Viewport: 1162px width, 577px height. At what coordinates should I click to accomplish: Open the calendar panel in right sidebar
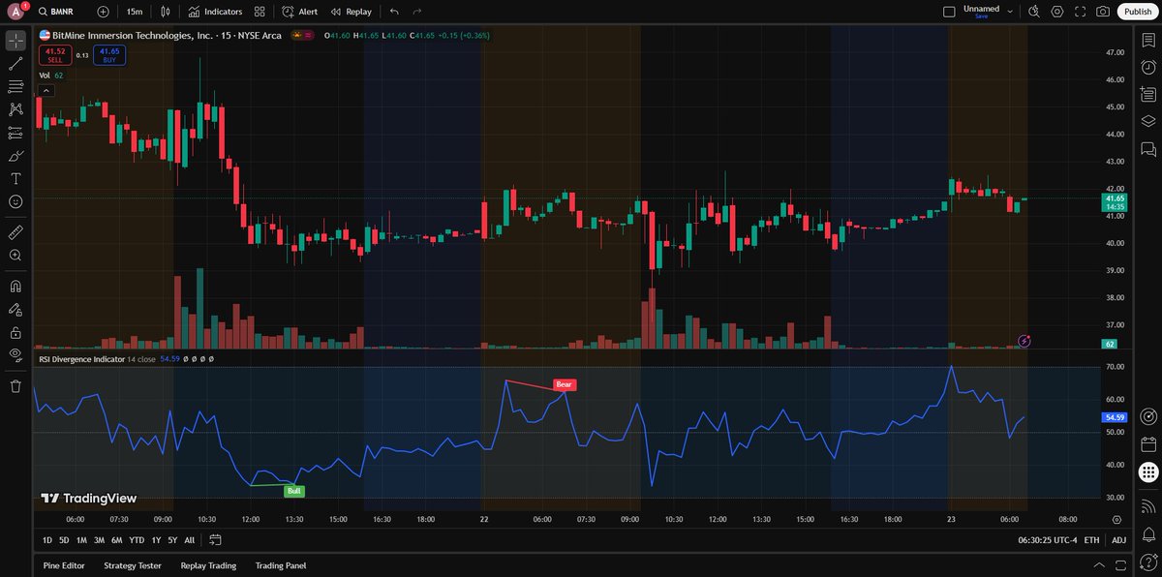point(1148,444)
